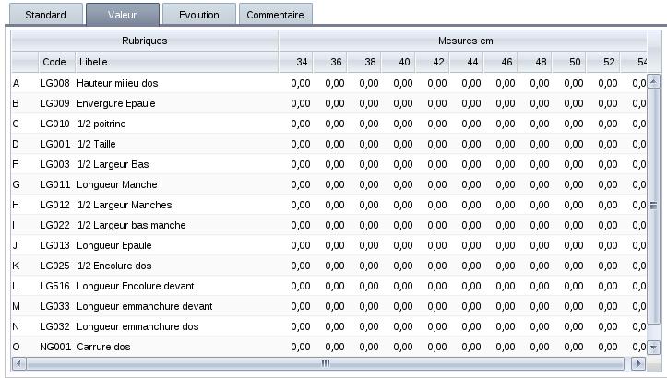Click the vertical scrollbar down arrow
This screenshot has height=378, width=667.
(654, 348)
